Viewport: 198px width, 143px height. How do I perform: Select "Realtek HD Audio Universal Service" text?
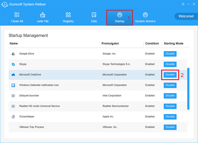tap(40, 106)
